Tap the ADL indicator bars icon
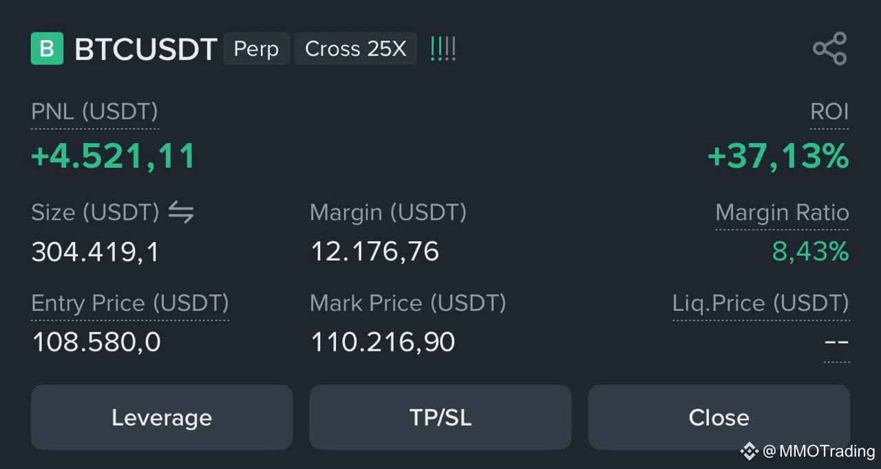 click(443, 49)
